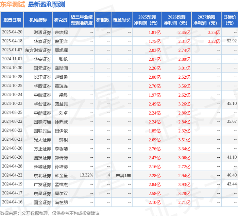
Task: Click the 报告日期 column header
Action: click(12, 20)
